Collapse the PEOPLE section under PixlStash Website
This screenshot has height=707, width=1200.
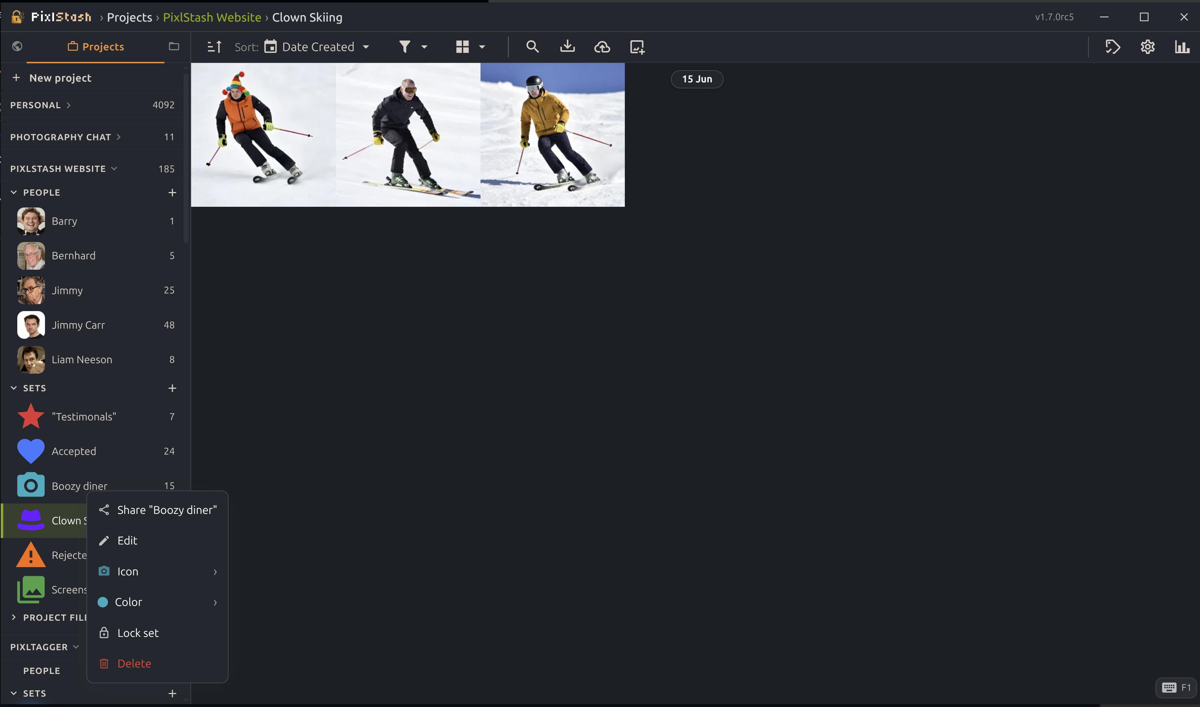(x=14, y=192)
